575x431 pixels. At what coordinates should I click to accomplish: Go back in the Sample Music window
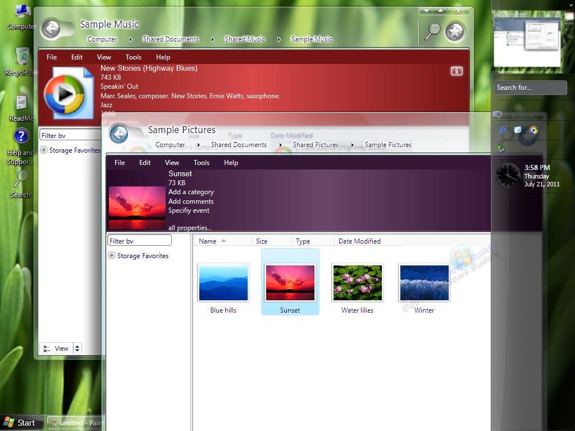pos(51,28)
